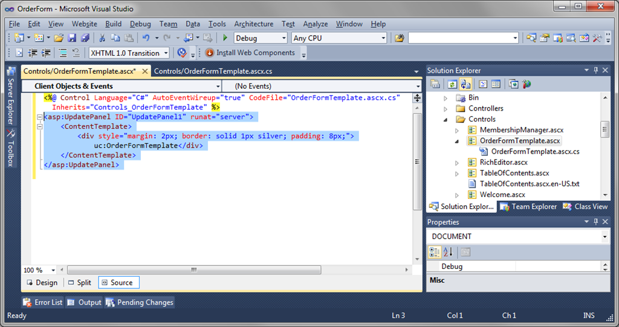Switch to Controls/OrderFormTemplate.ascx.cs tab
This screenshot has width=619, height=327.
[x=213, y=71]
